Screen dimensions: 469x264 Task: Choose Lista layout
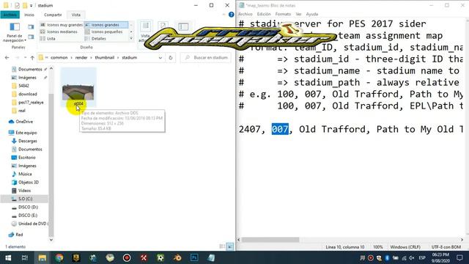[x=48, y=39]
